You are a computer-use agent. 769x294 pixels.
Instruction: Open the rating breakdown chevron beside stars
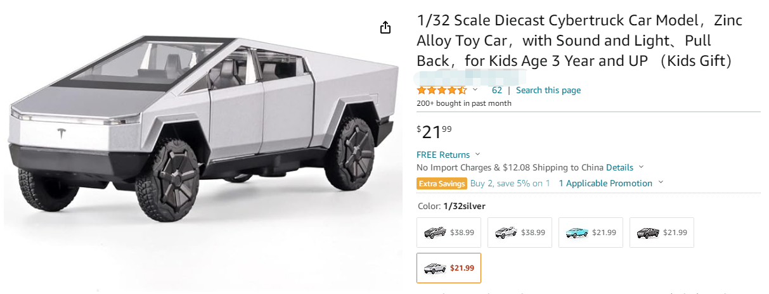[475, 90]
